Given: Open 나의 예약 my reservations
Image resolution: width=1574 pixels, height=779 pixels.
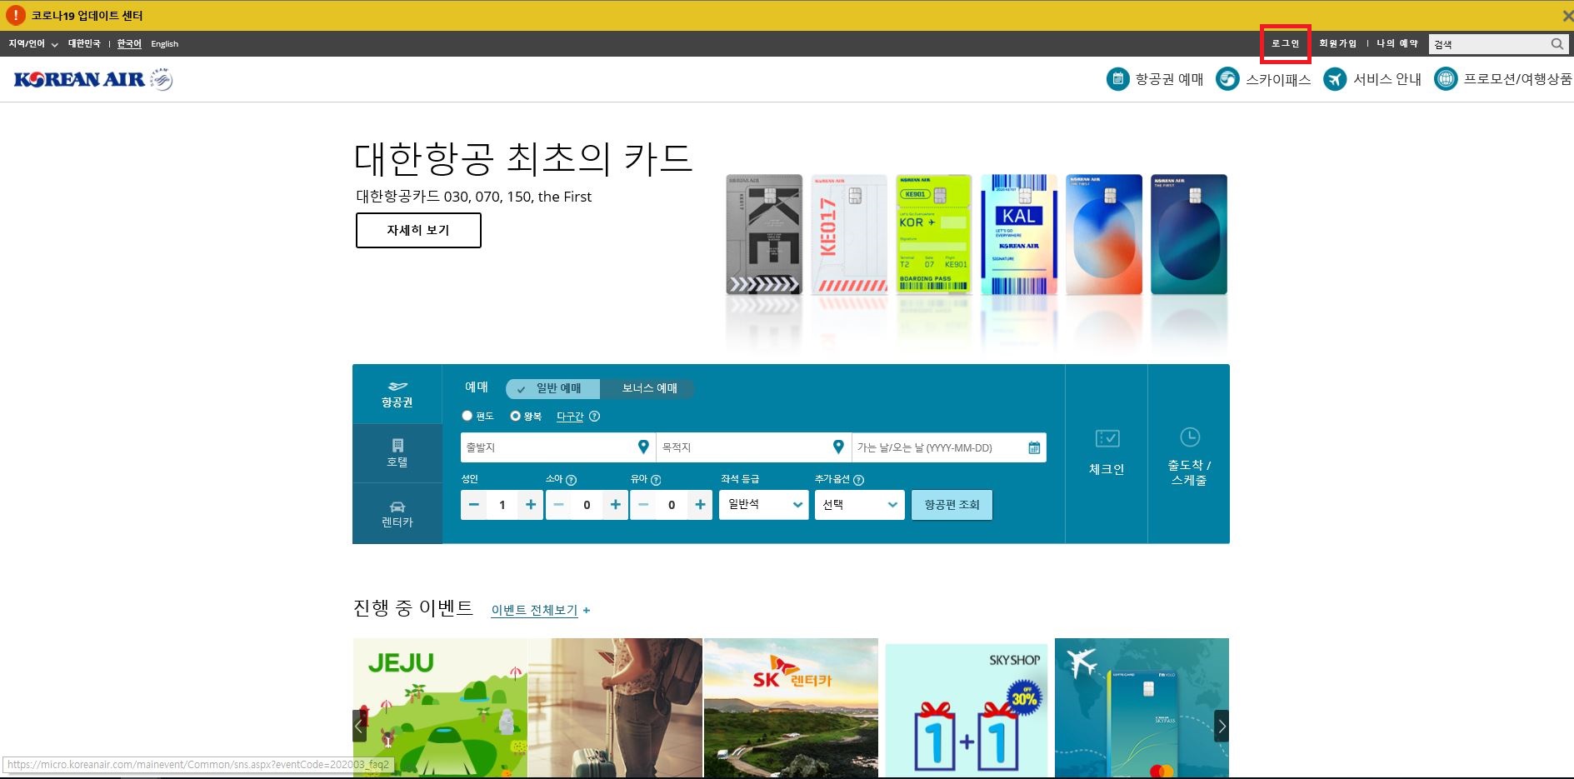Looking at the screenshot, I should pyautogui.click(x=1397, y=43).
